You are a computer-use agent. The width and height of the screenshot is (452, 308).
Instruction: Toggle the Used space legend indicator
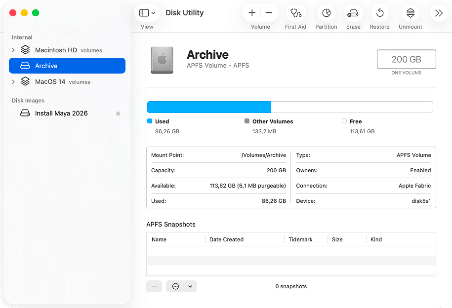149,121
